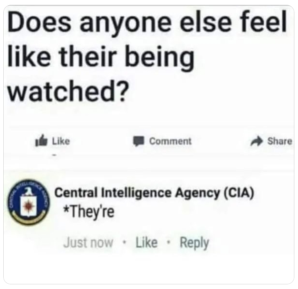The image size is (298, 289).
Task: Click the *They're comment text
Action: click(x=89, y=212)
